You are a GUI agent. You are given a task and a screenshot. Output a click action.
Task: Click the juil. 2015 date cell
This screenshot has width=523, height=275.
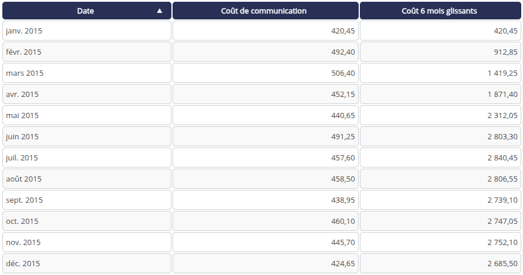(x=87, y=157)
